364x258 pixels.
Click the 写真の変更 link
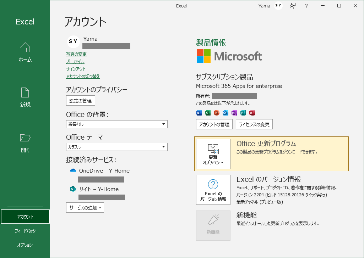[x=76, y=54]
